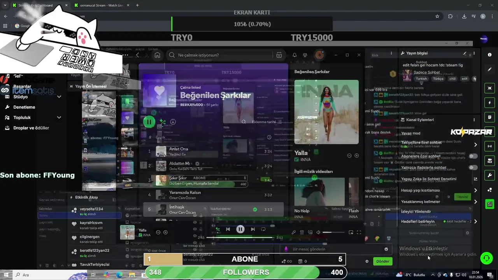Click the song progress bar

click(x=240, y=237)
